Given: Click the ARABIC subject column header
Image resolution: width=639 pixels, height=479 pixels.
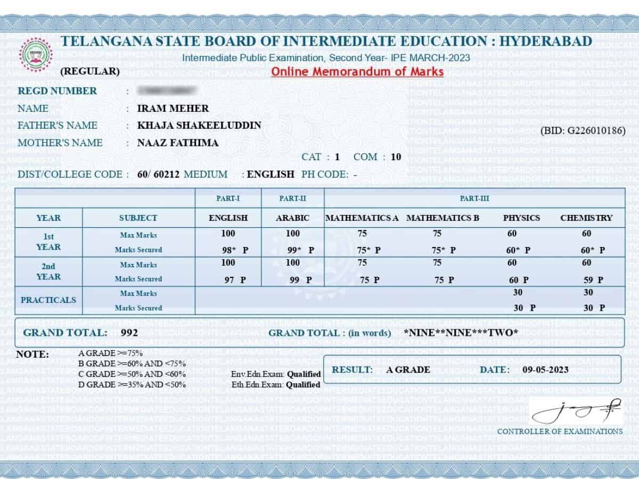Looking at the screenshot, I should coord(292,218).
